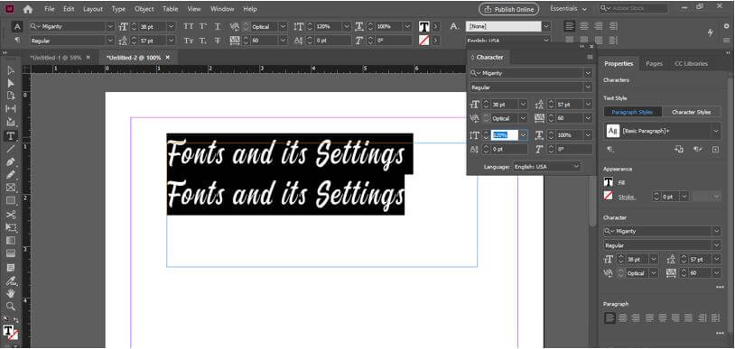735x349 pixels.
Task: Select the Content Collector tool
Action: click(x=10, y=123)
